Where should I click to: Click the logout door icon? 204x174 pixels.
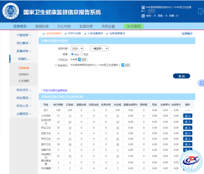click(x=201, y=11)
